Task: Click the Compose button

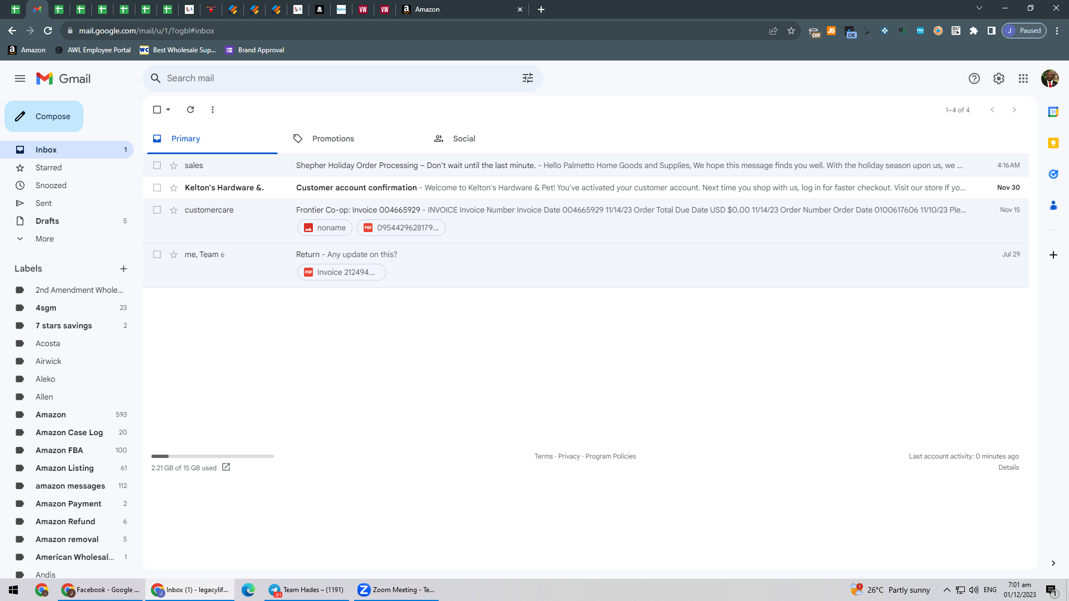Action: coord(44,116)
